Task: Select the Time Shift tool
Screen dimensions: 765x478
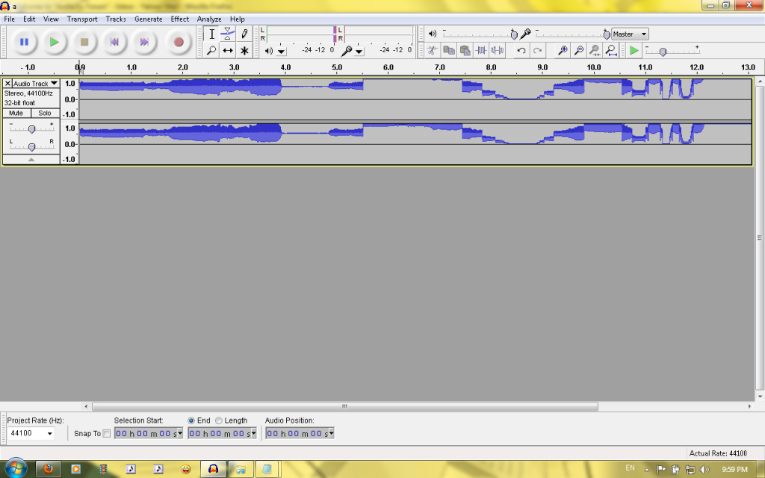Action: click(228, 51)
